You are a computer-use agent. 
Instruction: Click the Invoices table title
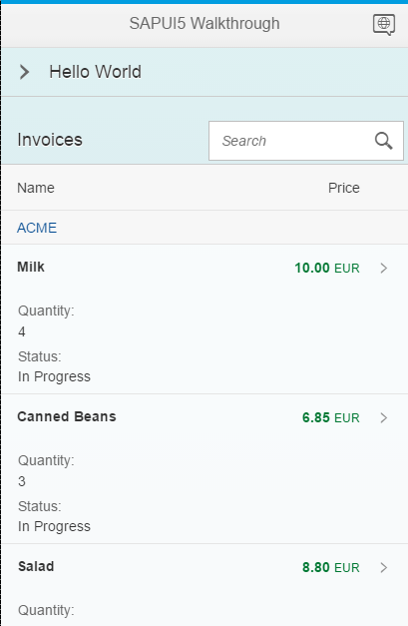[x=50, y=140]
